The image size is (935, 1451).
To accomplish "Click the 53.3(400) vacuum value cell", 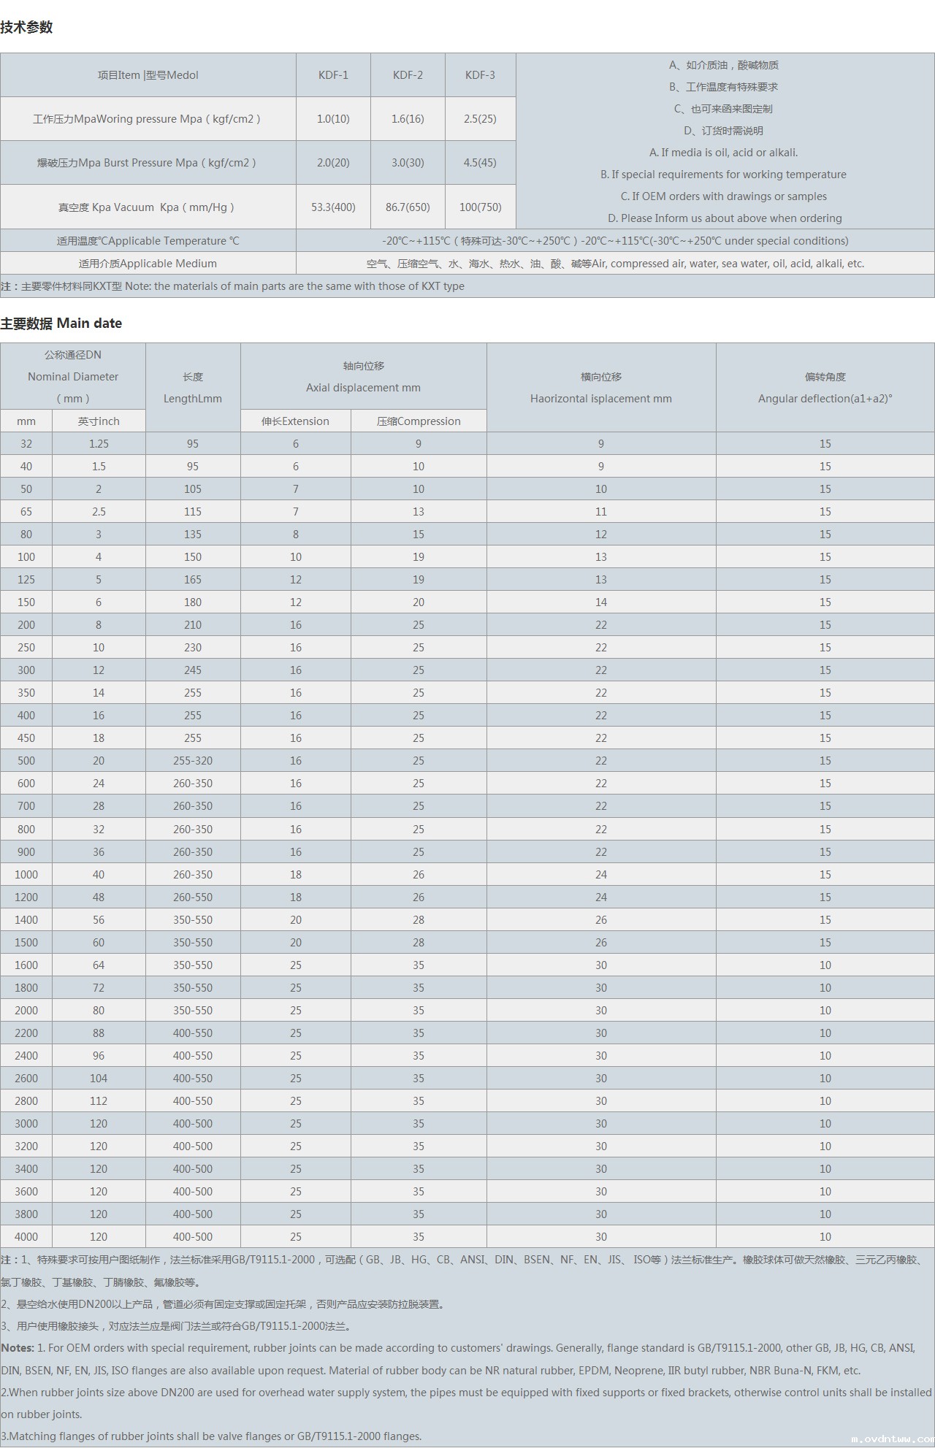I will 333,207.
